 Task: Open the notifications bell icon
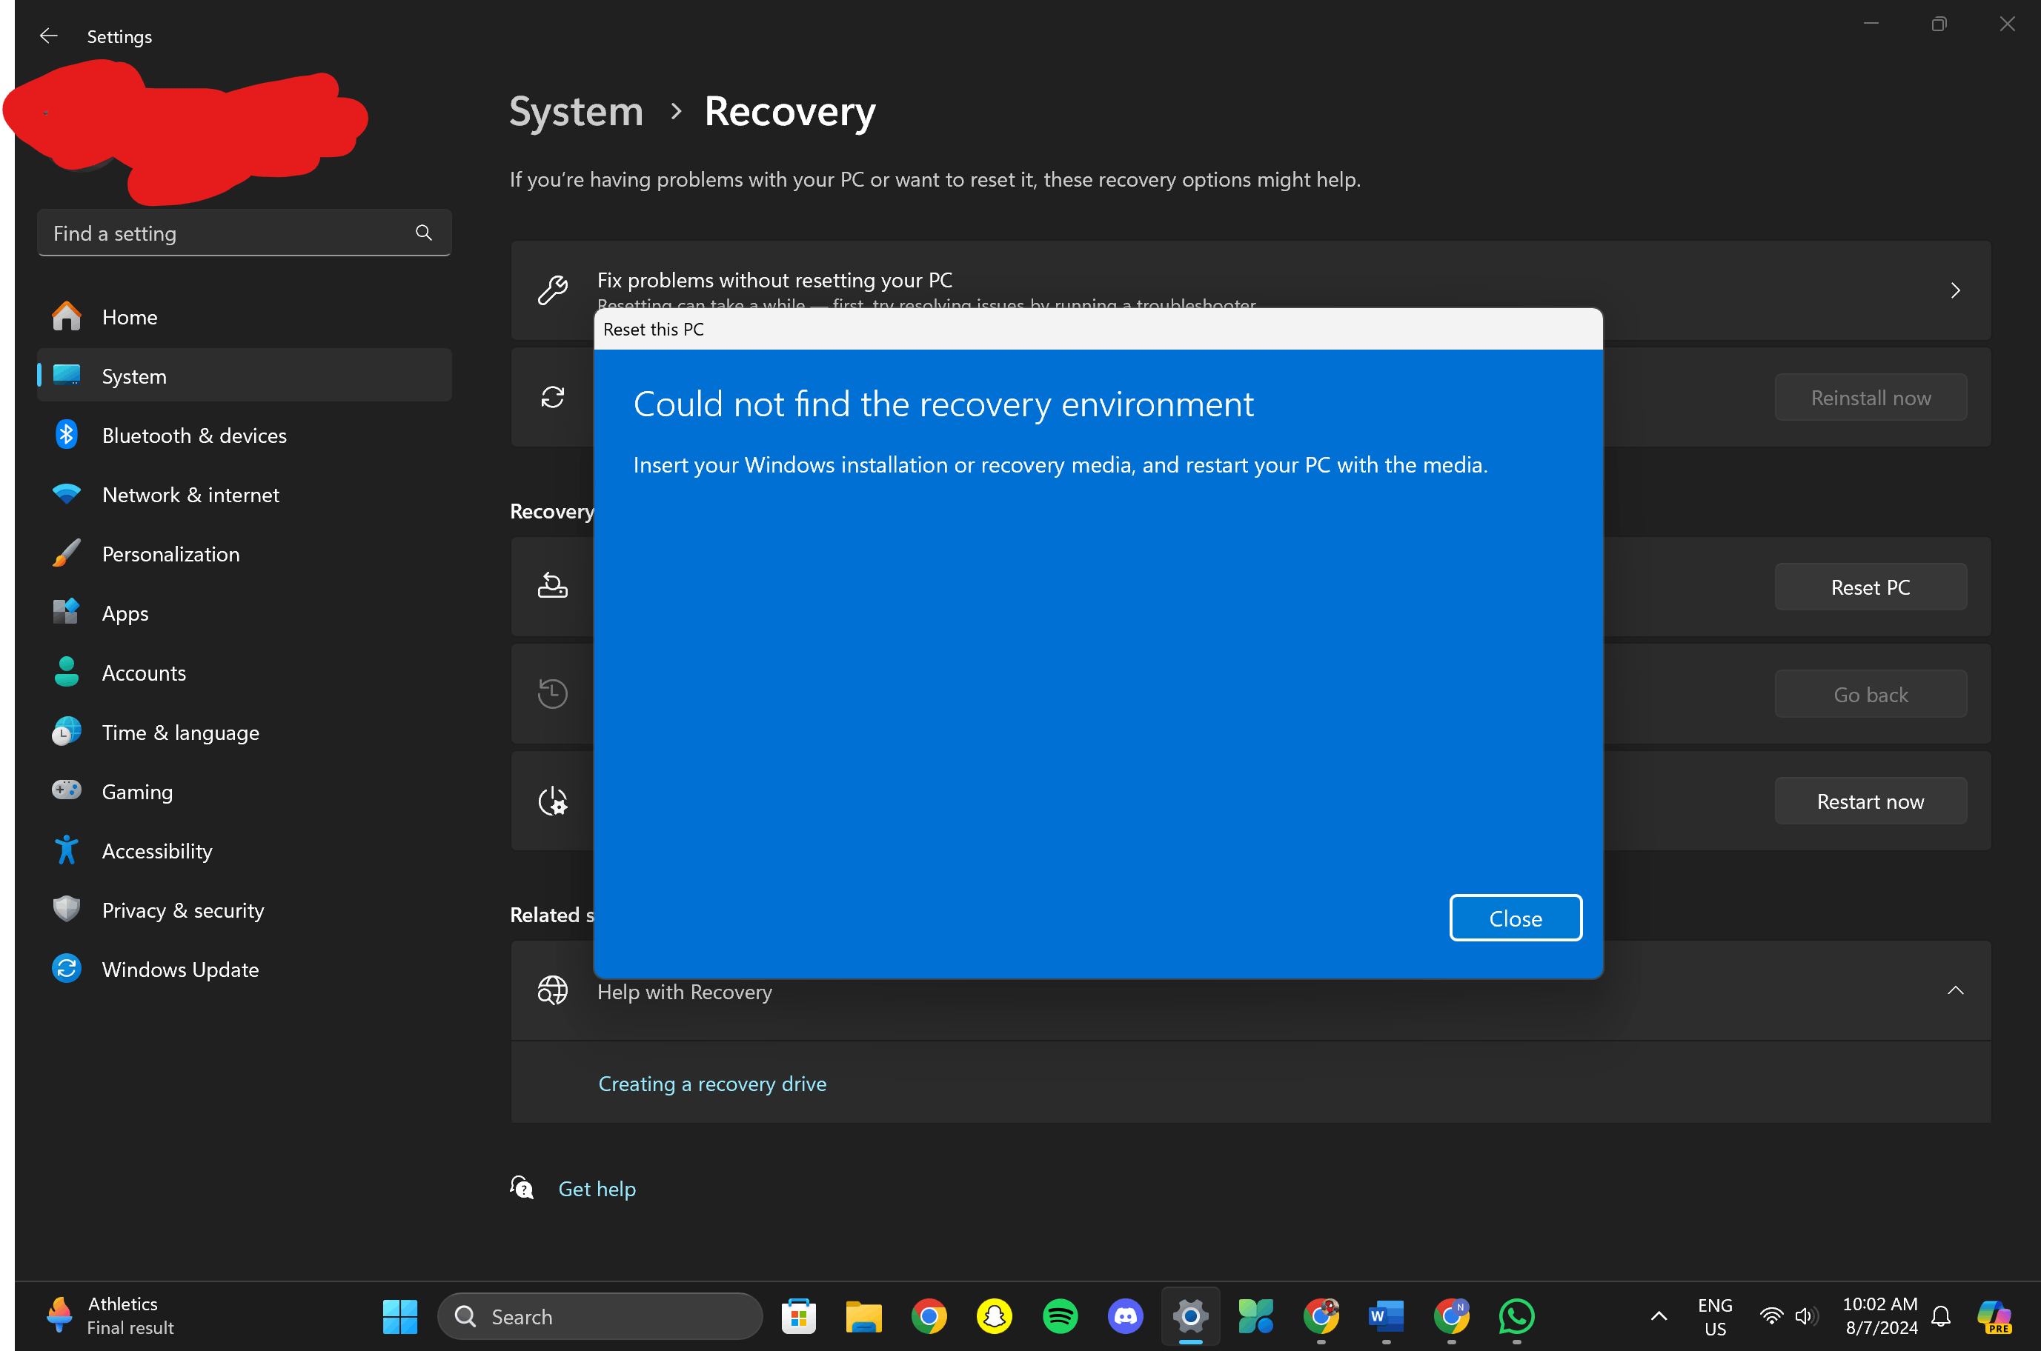point(1940,1315)
